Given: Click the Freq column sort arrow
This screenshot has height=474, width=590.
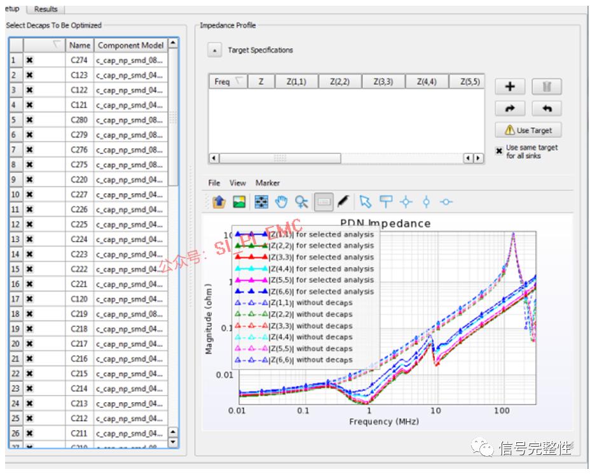Looking at the screenshot, I should [239, 81].
